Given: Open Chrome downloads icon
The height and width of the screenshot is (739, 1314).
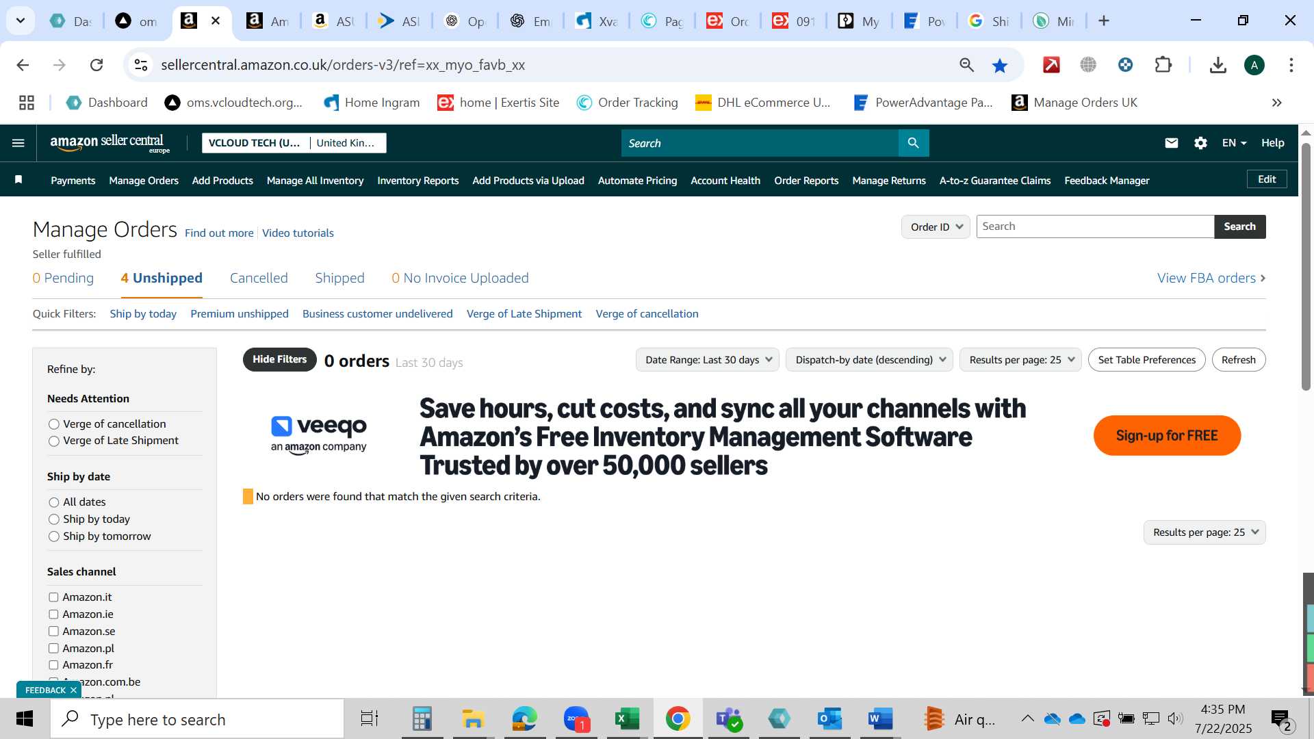Looking at the screenshot, I should (x=1218, y=65).
